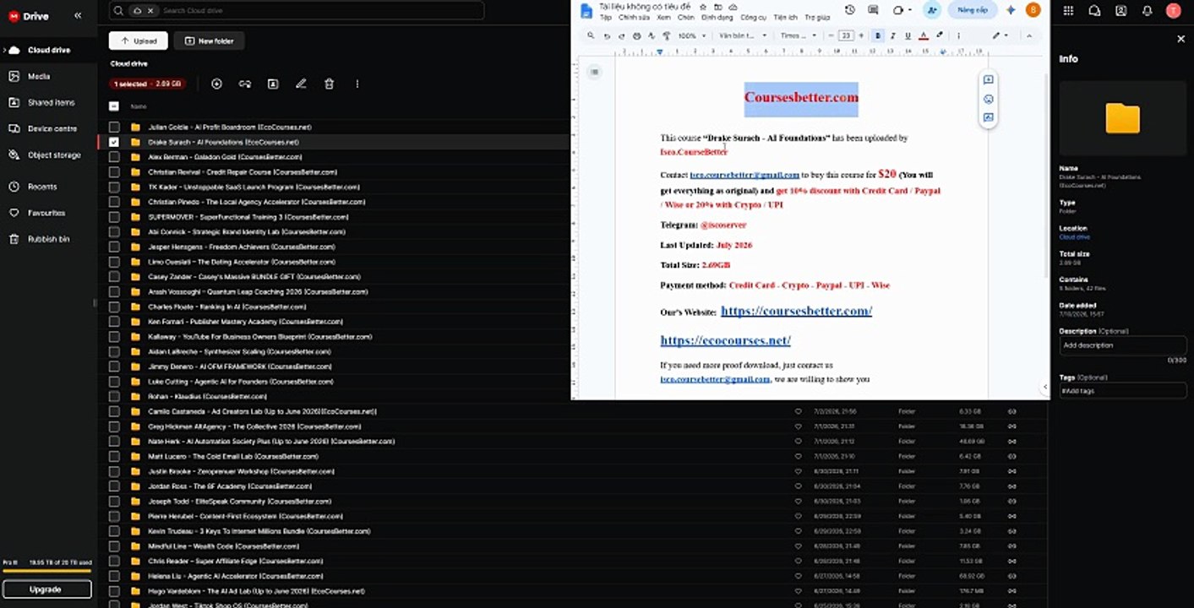Screen dimensions: 1194x608
Task: Tick checkbox for Rohan - Klaudius folder
Action: click(114, 396)
